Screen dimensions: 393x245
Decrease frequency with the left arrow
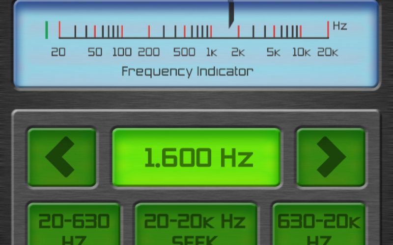click(x=62, y=157)
